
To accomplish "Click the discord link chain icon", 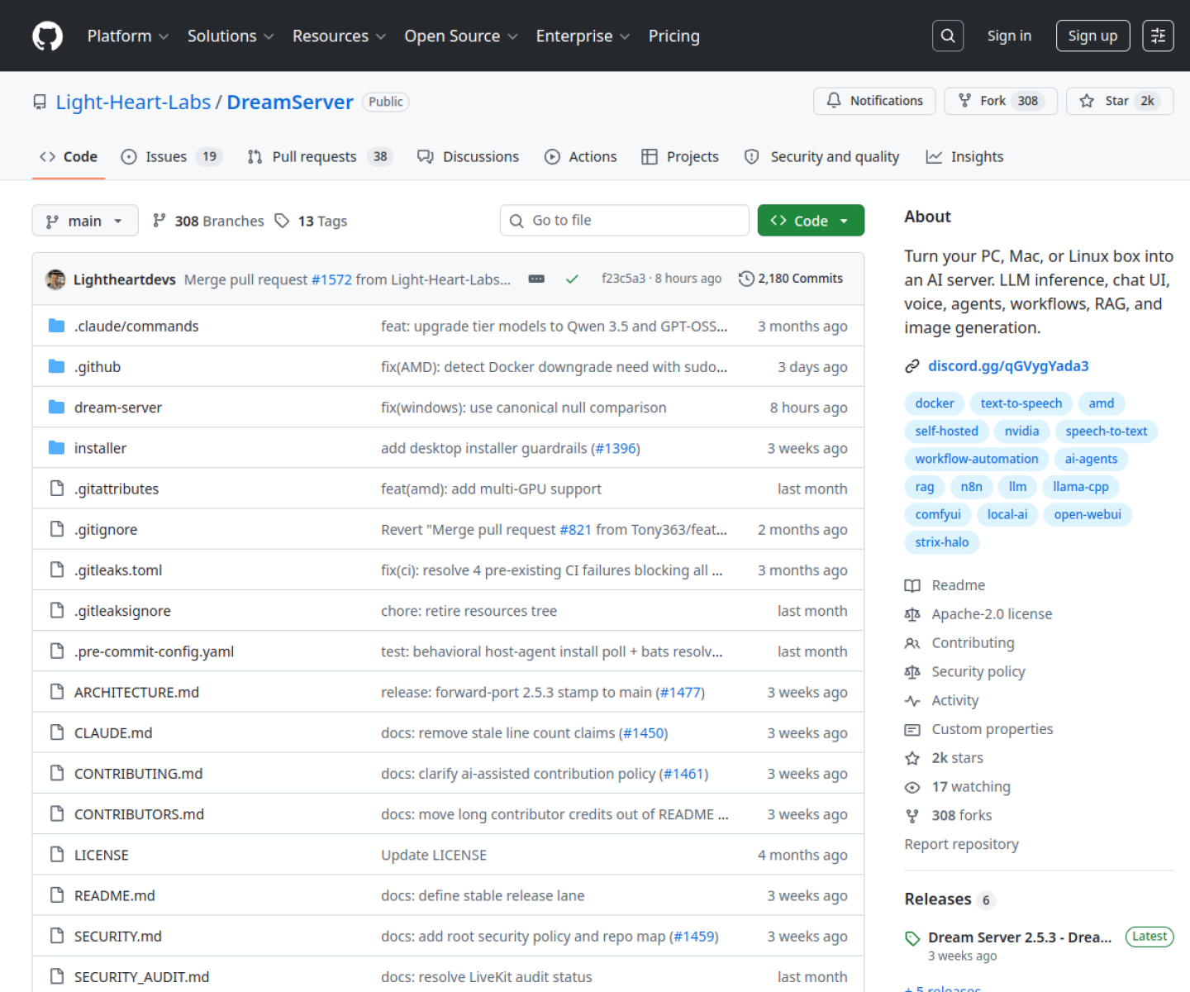I will 912,366.
